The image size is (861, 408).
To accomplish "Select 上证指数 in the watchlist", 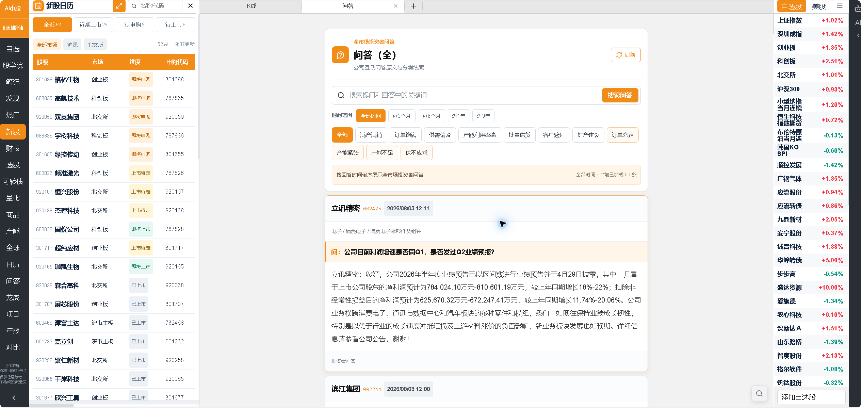I will click(810, 20).
